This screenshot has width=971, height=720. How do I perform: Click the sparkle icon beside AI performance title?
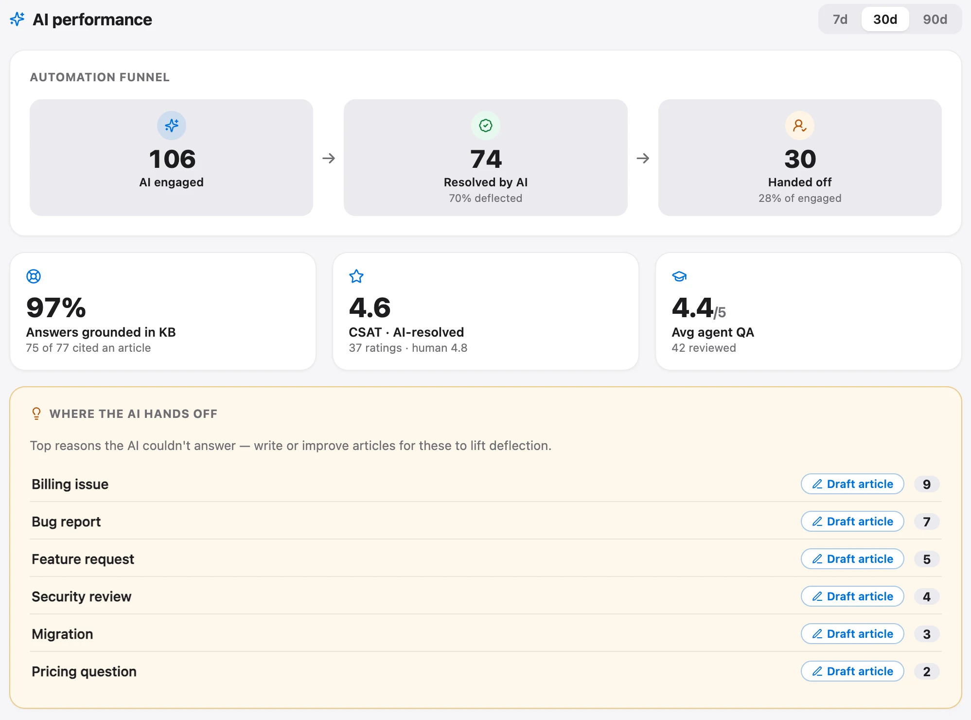[17, 19]
